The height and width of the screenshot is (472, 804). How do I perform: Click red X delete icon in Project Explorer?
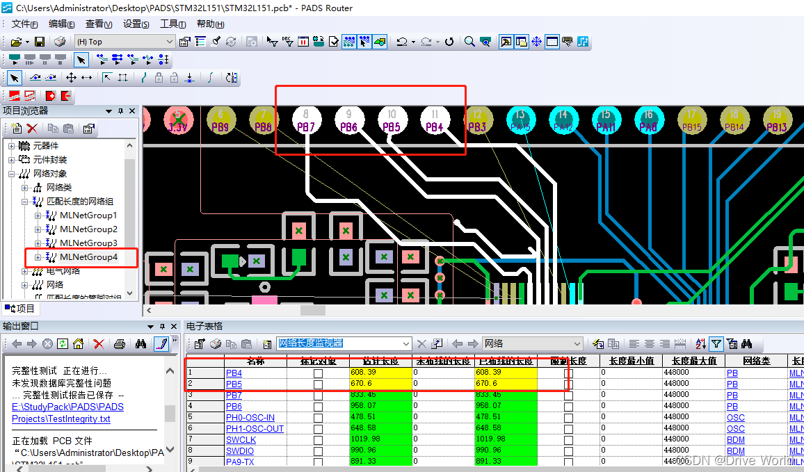(32, 129)
